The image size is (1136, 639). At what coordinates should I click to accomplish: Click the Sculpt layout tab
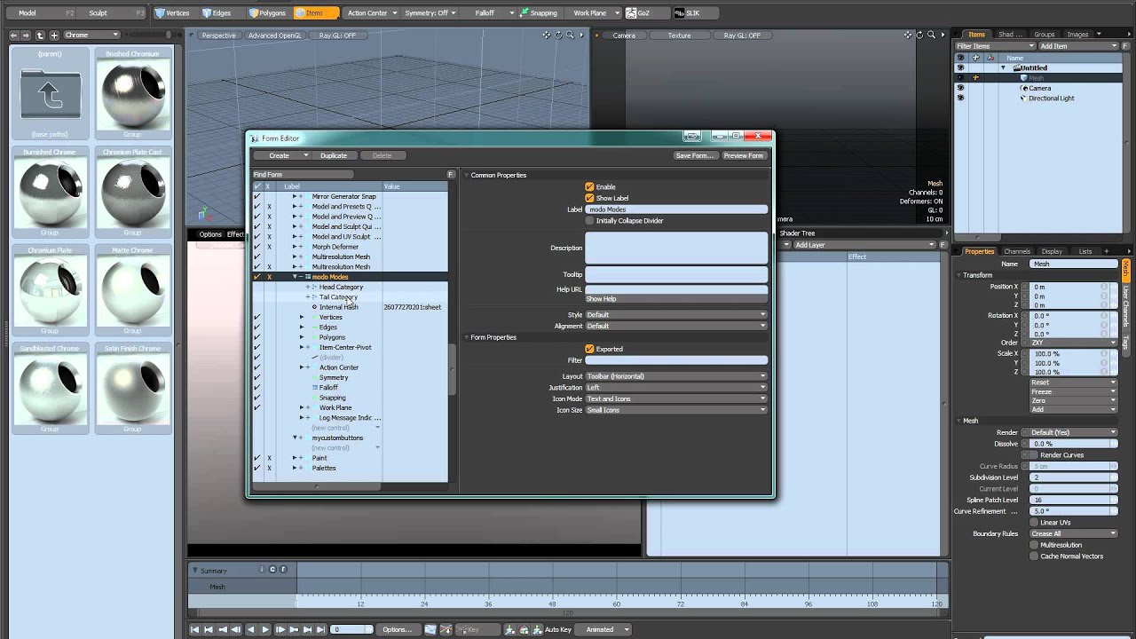click(111, 12)
